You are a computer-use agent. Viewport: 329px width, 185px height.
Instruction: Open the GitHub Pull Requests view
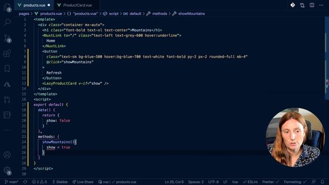tap(7, 99)
